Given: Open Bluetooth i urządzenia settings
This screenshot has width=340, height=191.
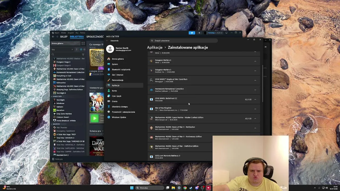Looking at the screenshot, I should [x=125, y=70].
